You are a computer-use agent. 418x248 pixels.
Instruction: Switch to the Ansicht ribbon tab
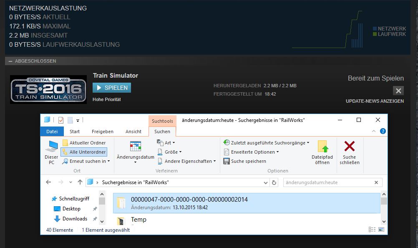tap(133, 132)
